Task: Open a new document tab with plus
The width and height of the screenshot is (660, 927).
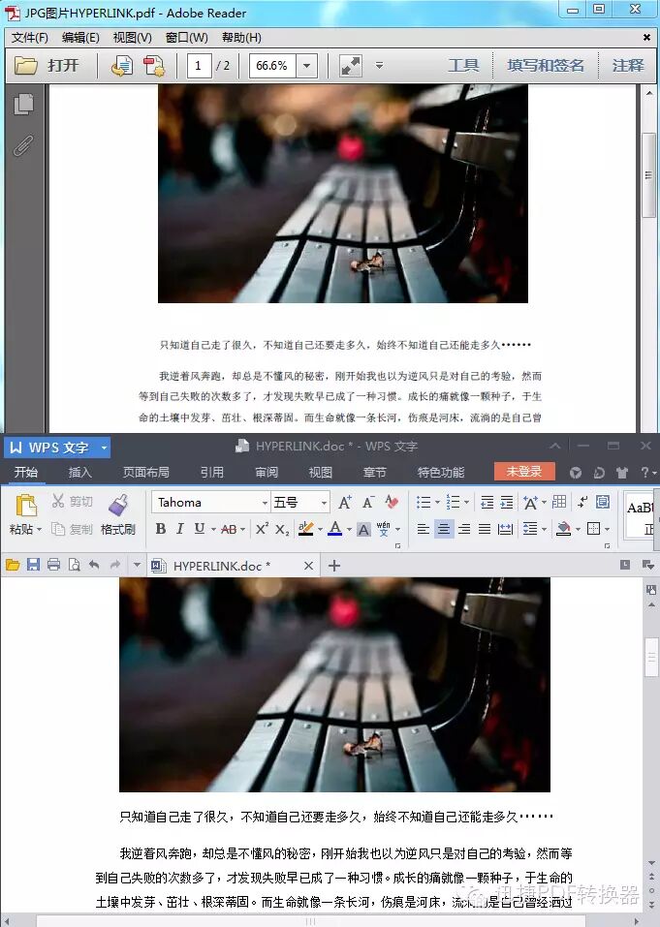Action: [x=334, y=566]
